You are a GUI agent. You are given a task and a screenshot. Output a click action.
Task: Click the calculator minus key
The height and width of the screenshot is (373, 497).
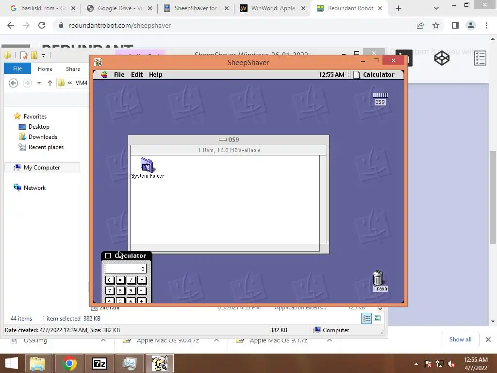(142, 290)
